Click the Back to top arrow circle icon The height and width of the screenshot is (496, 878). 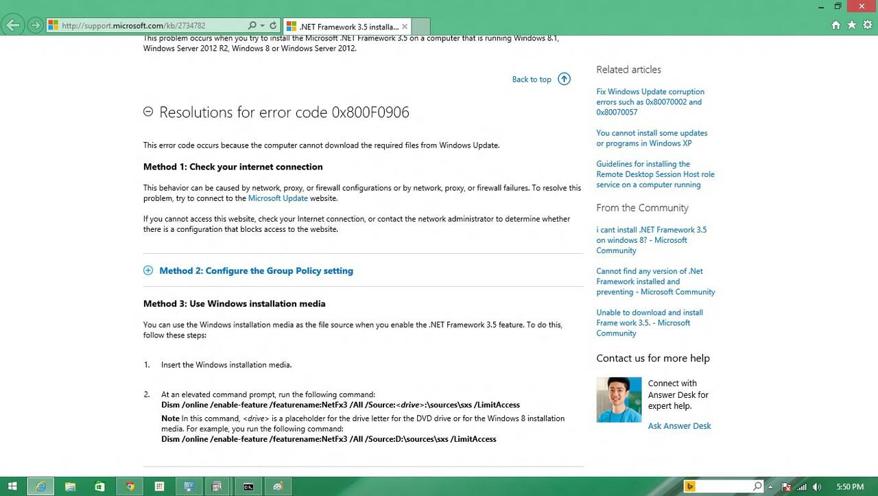point(564,78)
